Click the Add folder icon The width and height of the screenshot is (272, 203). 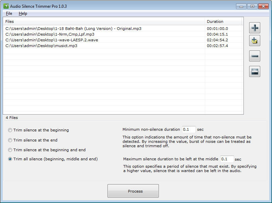(x=255, y=41)
